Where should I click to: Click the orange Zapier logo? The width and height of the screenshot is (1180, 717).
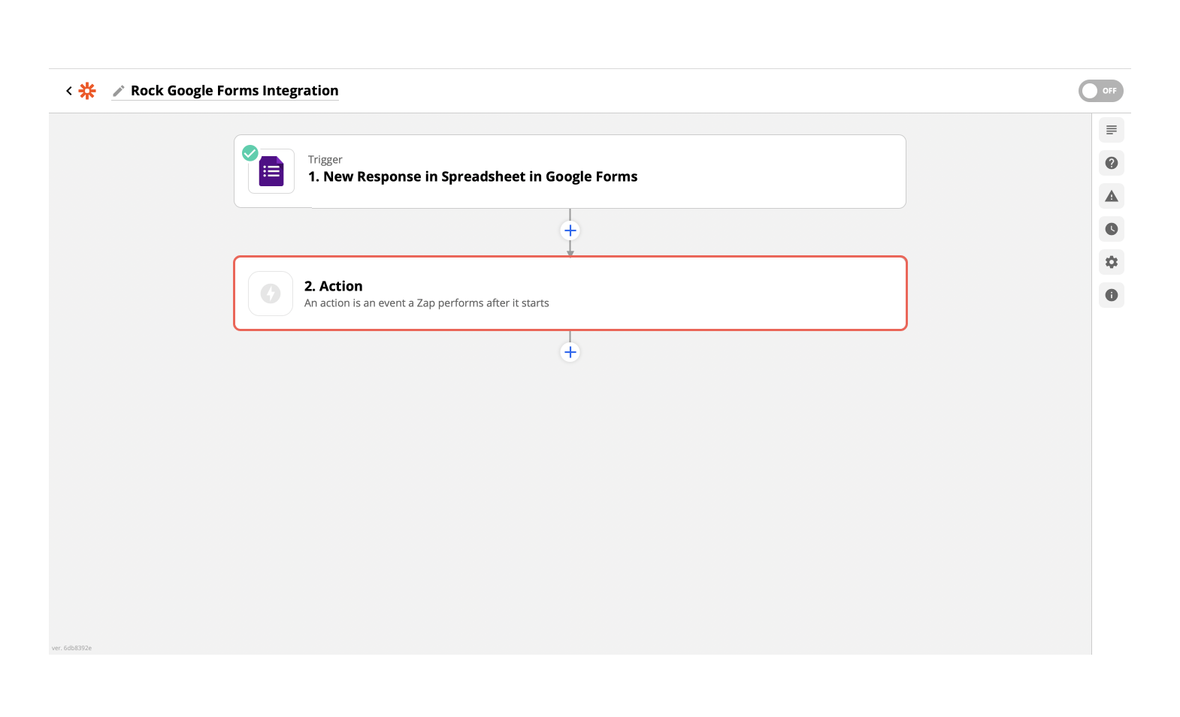[87, 91]
